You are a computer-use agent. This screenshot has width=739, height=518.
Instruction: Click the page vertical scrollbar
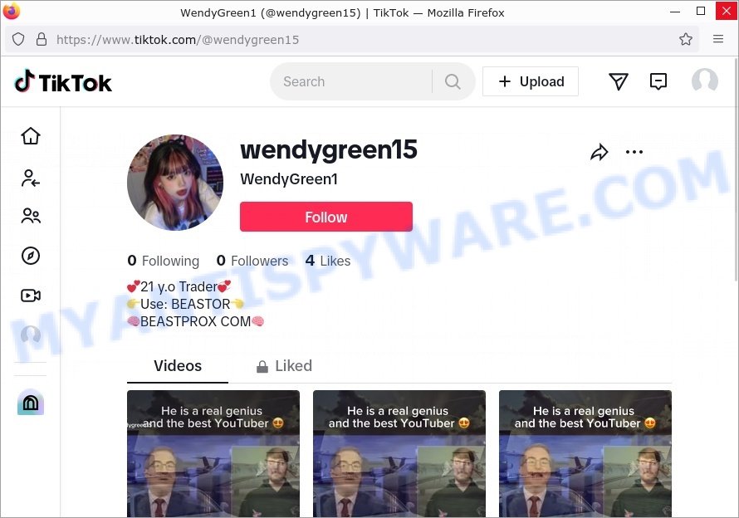coord(736,169)
